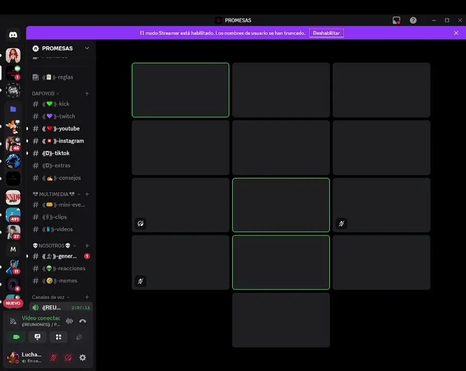
Task: Toggle your camera off
Action: 17,337
